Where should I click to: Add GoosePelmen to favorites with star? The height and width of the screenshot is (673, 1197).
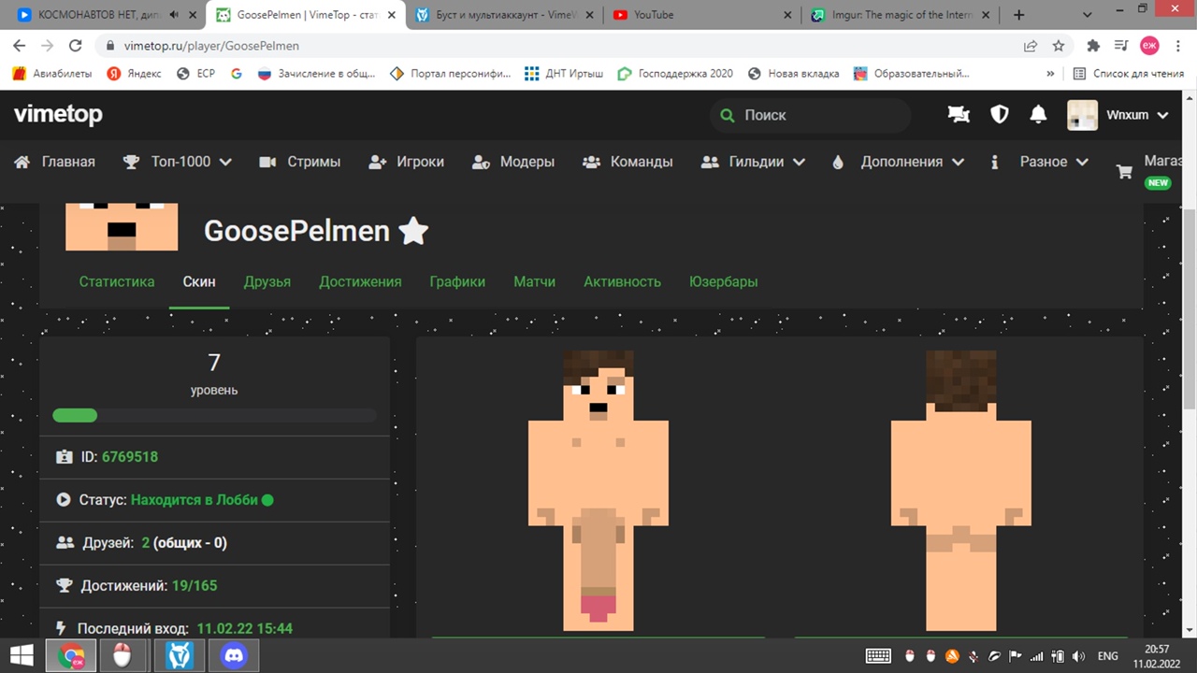[x=413, y=231]
